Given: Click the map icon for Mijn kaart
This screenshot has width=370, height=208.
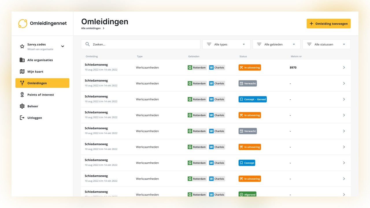Looking at the screenshot, I should 22,72.
